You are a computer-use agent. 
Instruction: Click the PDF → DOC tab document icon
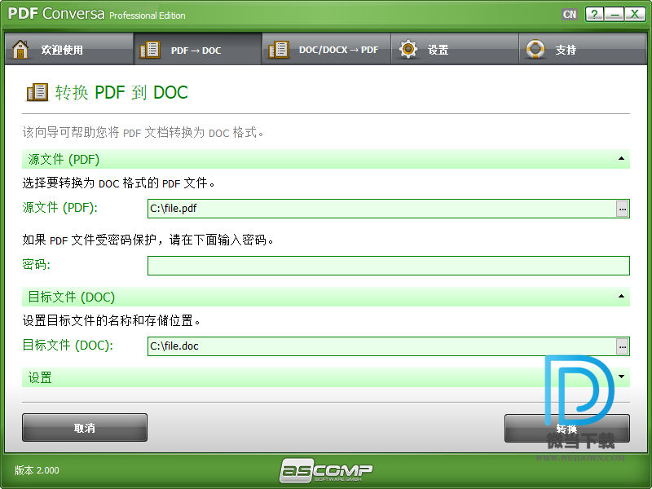point(150,50)
